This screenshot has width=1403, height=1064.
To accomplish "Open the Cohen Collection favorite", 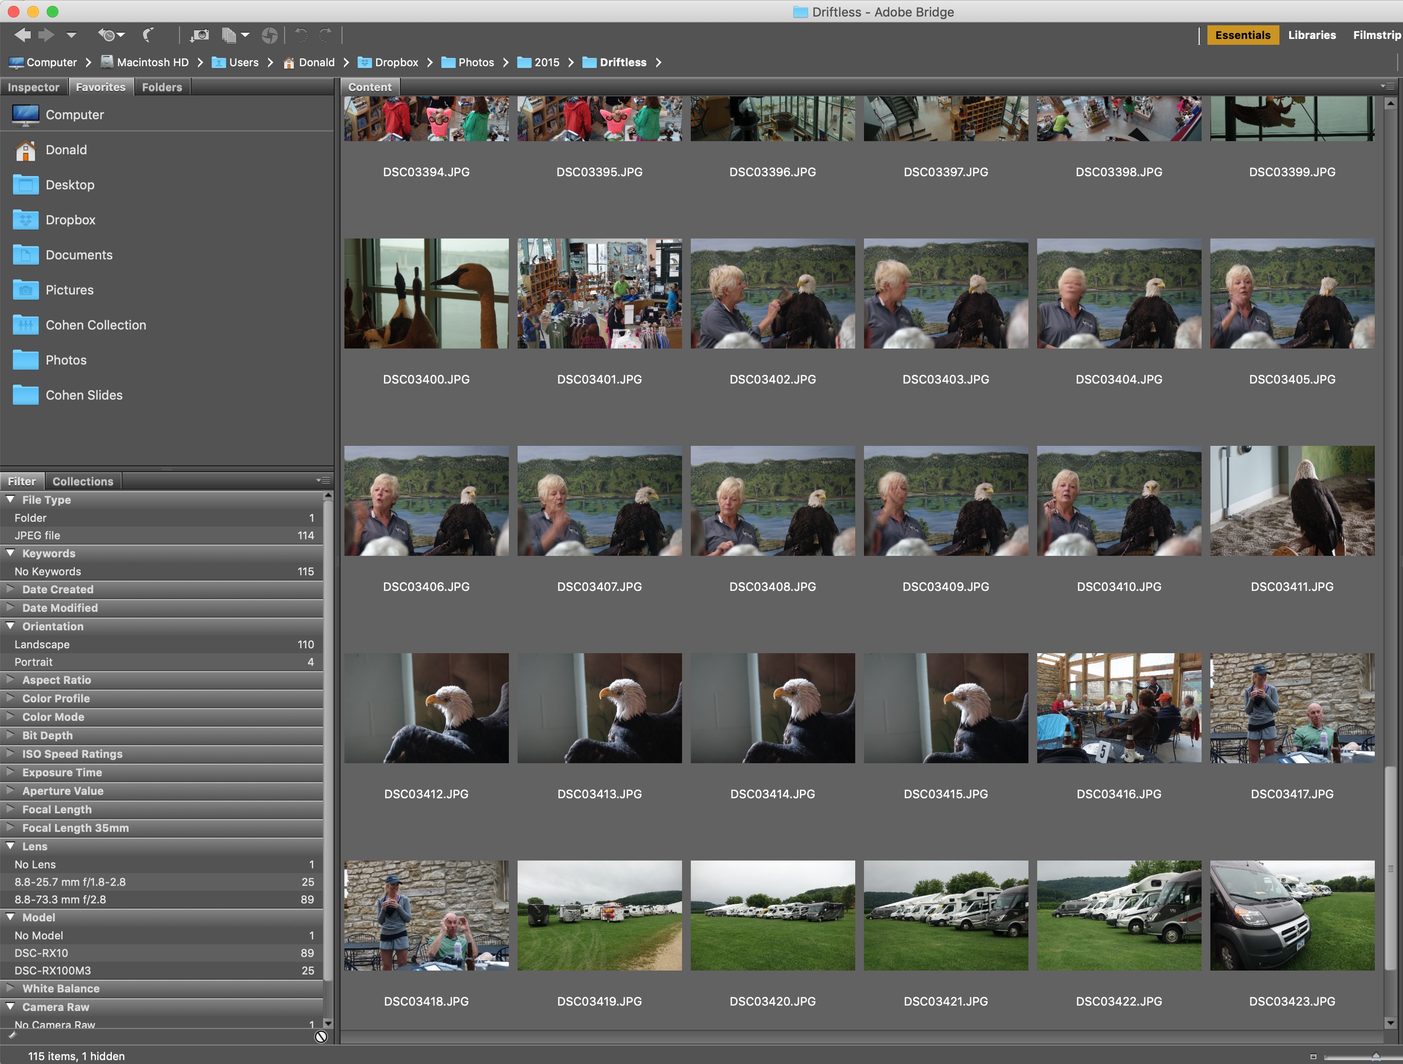I will click(95, 325).
